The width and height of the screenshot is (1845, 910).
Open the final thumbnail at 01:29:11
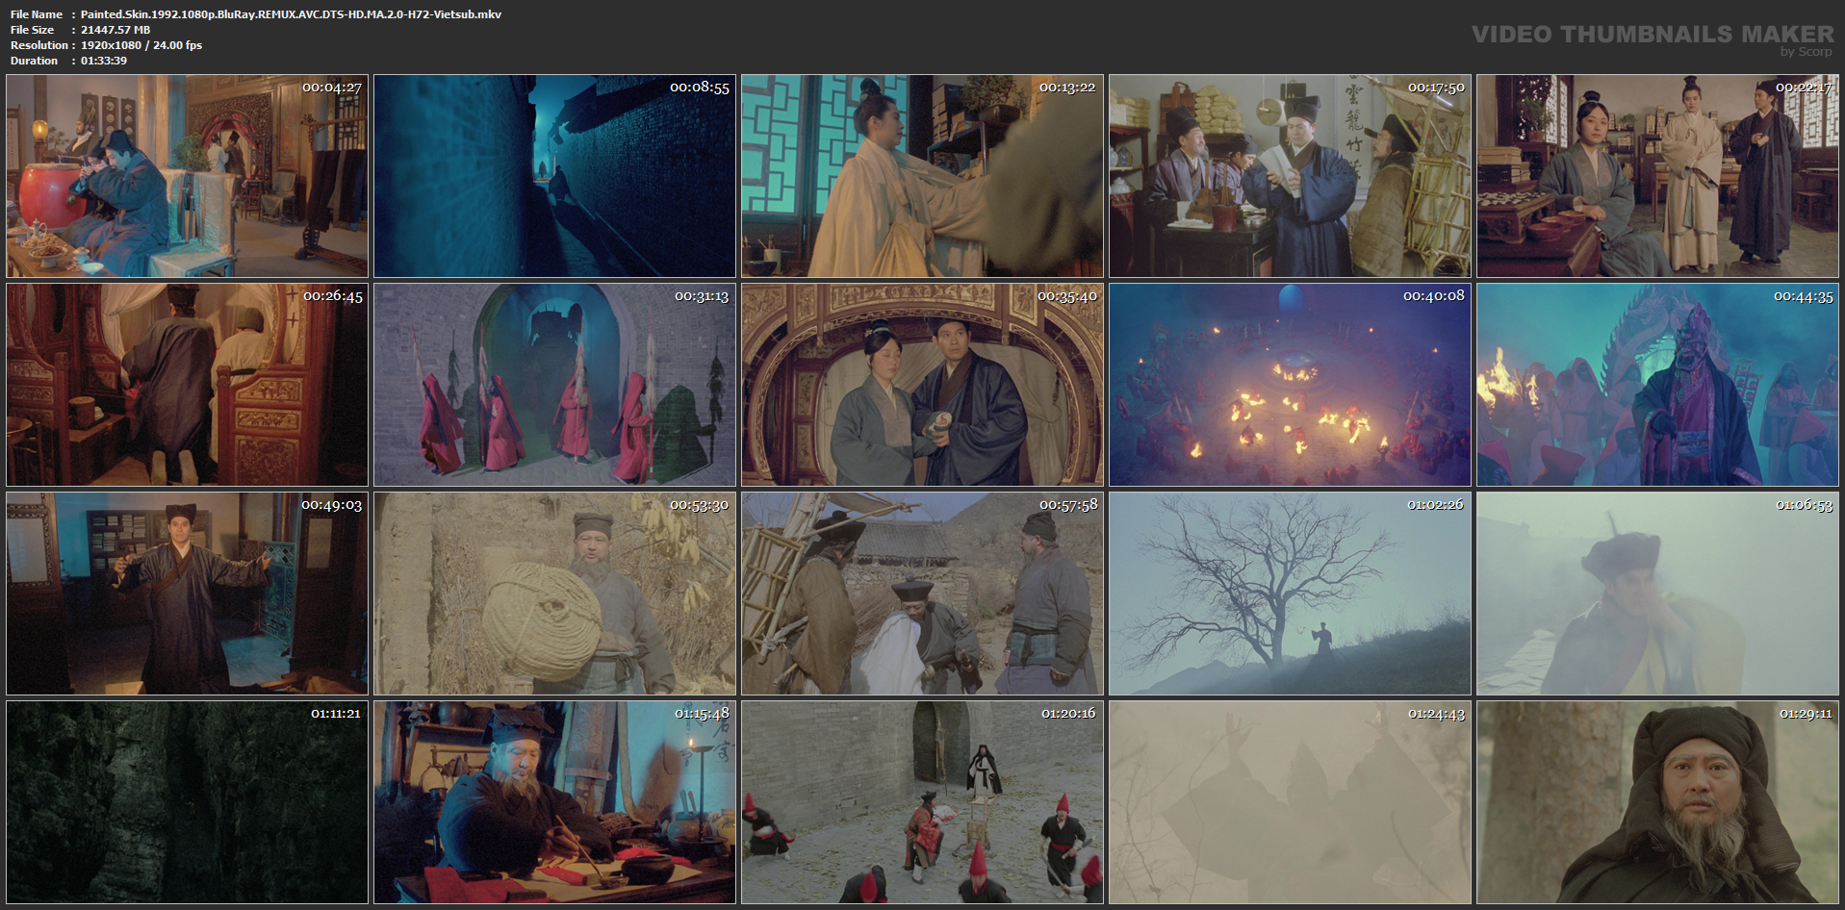pyautogui.click(x=1657, y=802)
